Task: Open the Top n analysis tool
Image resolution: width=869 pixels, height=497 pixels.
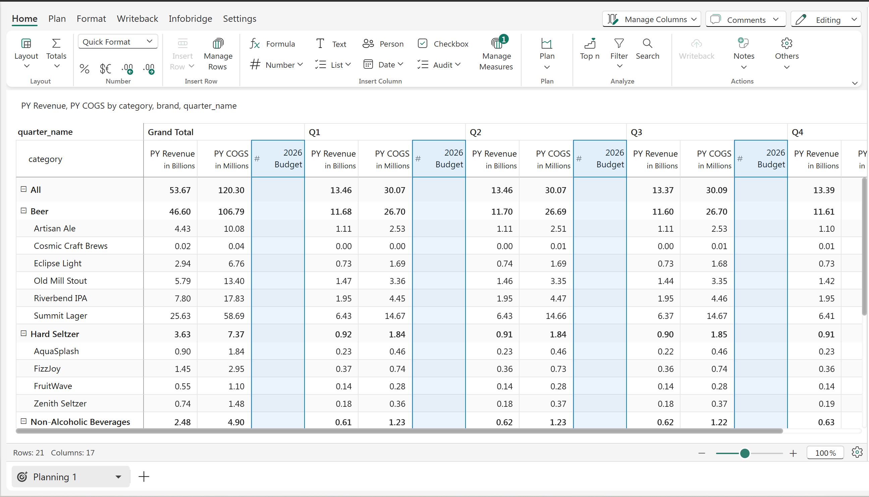Action: click(590, 49)
